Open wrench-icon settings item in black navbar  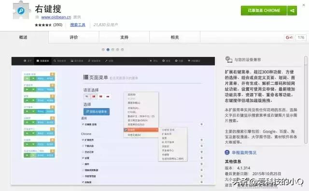[109, 61]
